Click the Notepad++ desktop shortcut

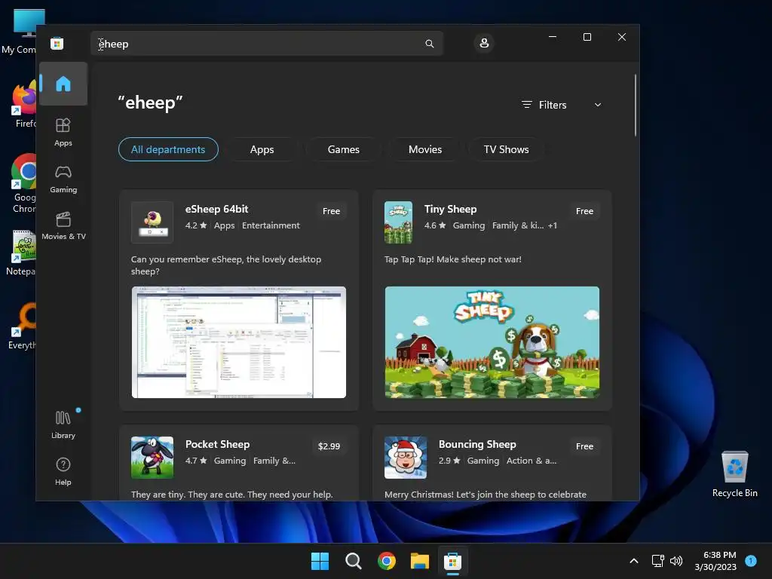21,253
